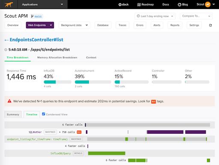Toggle the Condensed View checkbox

[44, 114]
